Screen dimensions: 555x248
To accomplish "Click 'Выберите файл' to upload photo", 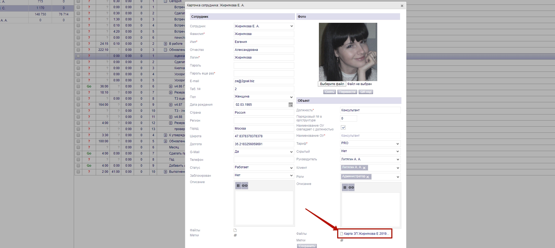I will [332, 84].
